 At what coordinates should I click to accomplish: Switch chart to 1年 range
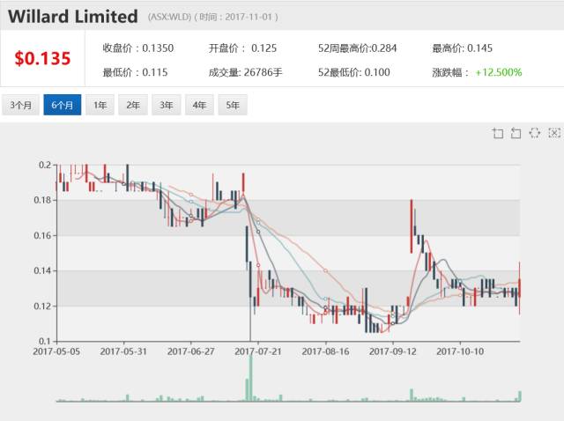pyautogui.click(x=100, y=105)
